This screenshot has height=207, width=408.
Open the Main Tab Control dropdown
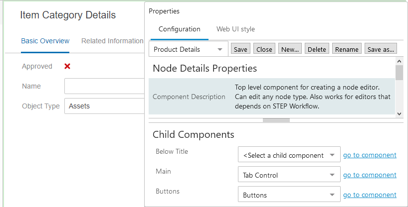coord(289,175)
